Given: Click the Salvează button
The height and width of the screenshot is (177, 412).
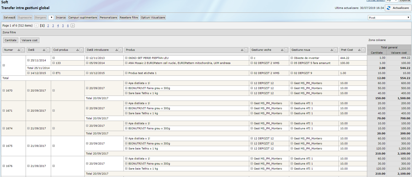Looking at the screenshot, I should coord(9,17).
